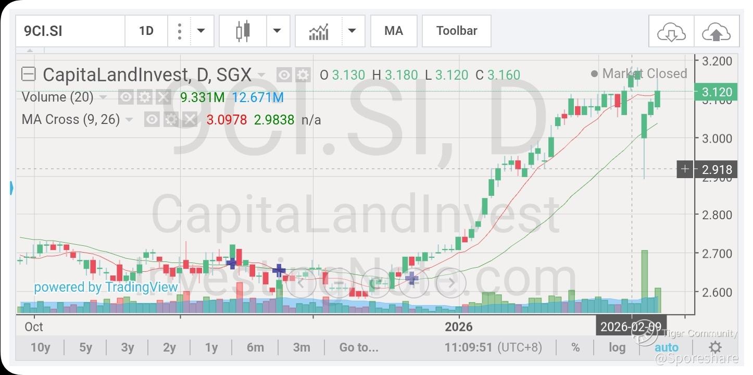The height and width of the screenshot is (375, 753).
Task: Click the MA value 3.0978
Action: pos(227,120)
